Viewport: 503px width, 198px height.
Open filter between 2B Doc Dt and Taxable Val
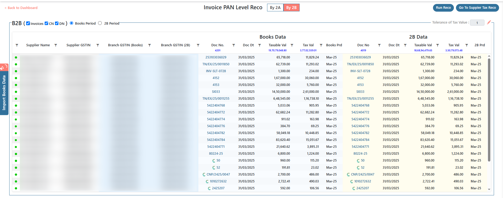pyautogui.click(x=405, y=45)
